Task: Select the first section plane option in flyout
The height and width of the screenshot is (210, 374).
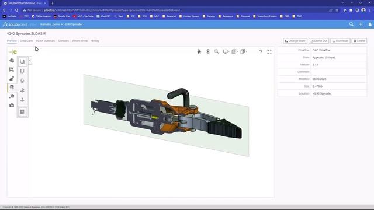Action: 22,62
